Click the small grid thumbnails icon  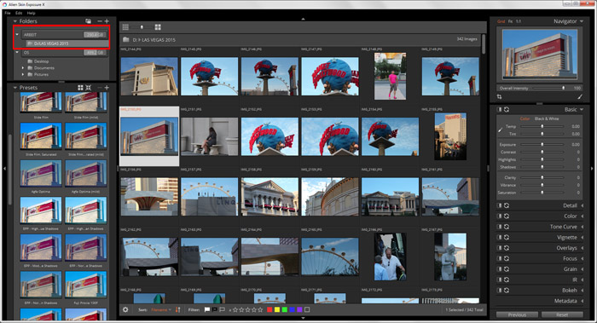pyautogui.click(x=125, y=27)
